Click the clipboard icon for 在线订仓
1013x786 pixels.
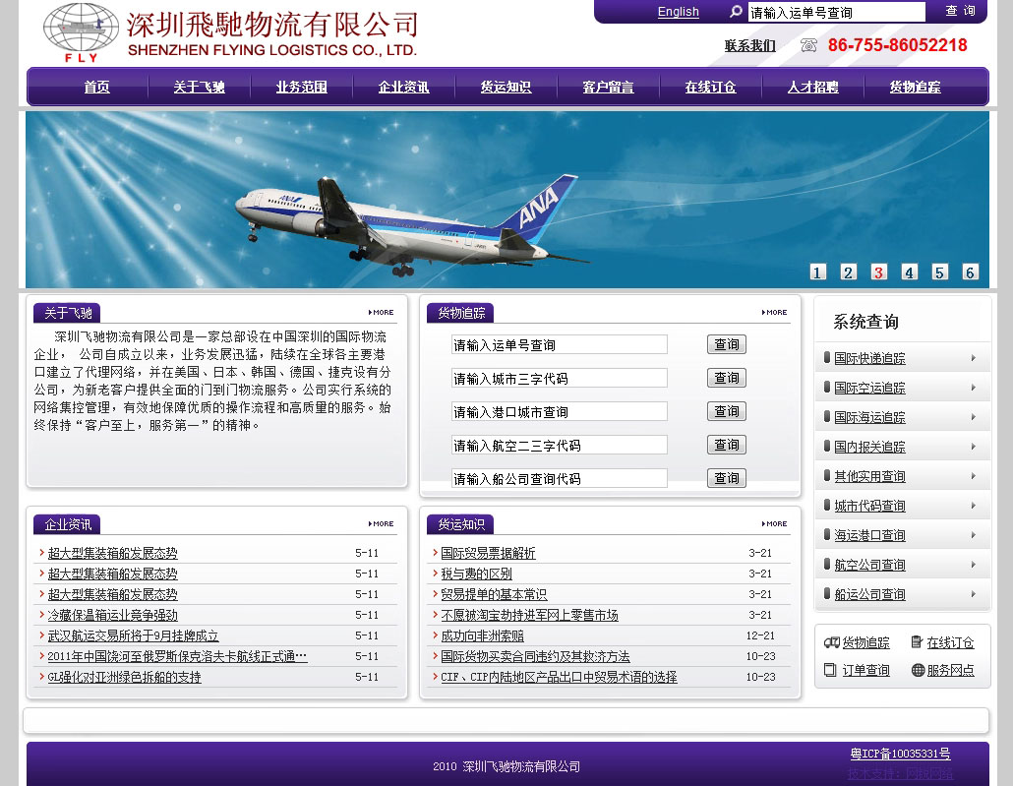tap(917, 642)
